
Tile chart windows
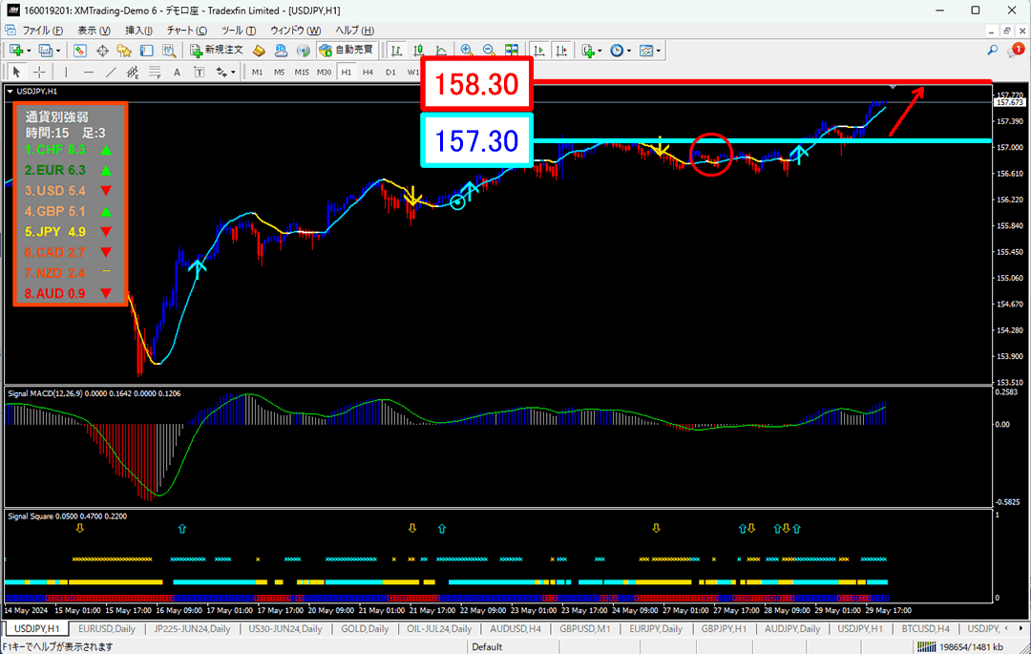512,50
